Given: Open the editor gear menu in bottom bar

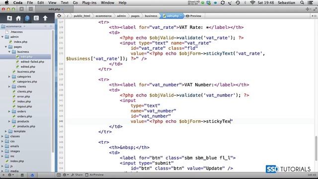Looking at the screenshot, I should [66, 175].
